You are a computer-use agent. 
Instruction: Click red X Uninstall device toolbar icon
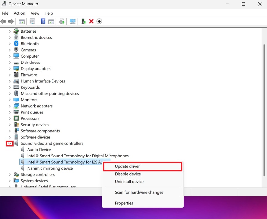point(91,22)
